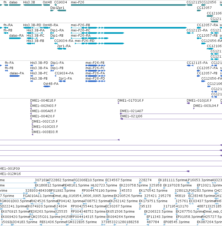Select the mei-P26-RC transcript
Viewport: 222px width, 226px height.
click(98, 33)
